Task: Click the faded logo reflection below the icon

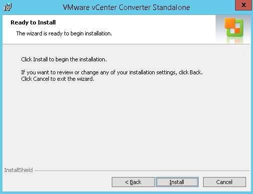Action: click(x=235, y=40)
